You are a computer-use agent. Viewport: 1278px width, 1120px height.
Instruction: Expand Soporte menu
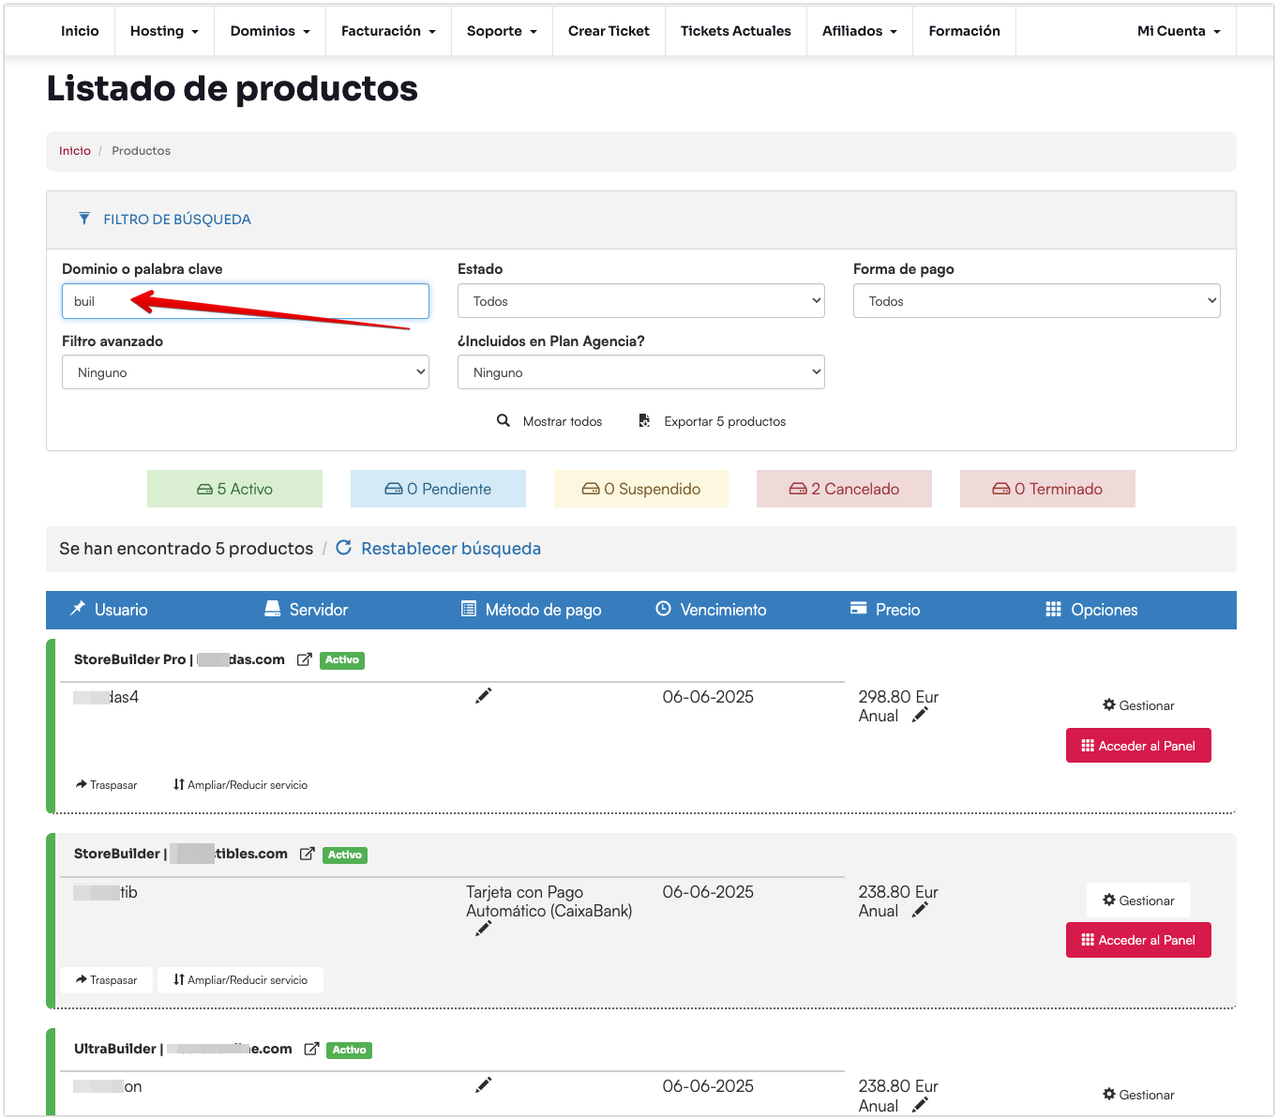coord(502,31)
